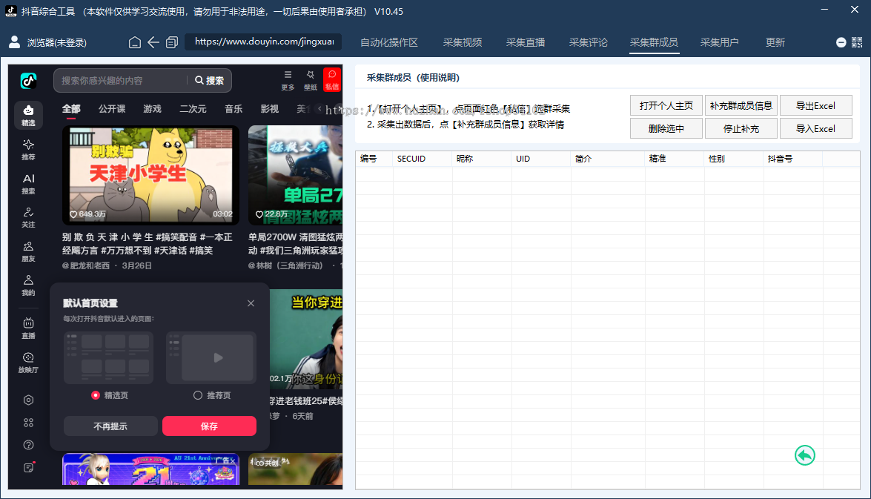Go back using the left arrow icon
Image resolution: width=871 pixels, height=499 pixels.
(153, 42)
